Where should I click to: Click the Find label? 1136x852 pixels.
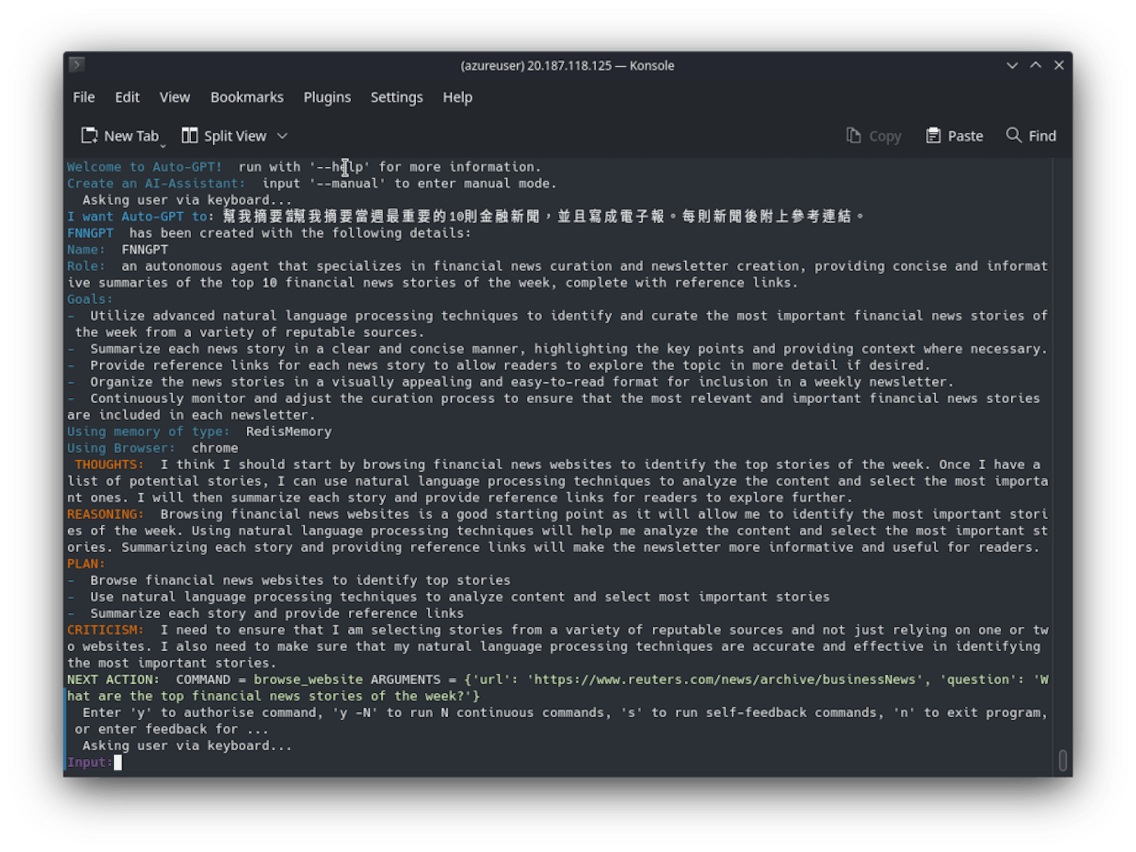[x=1042, y=136]
